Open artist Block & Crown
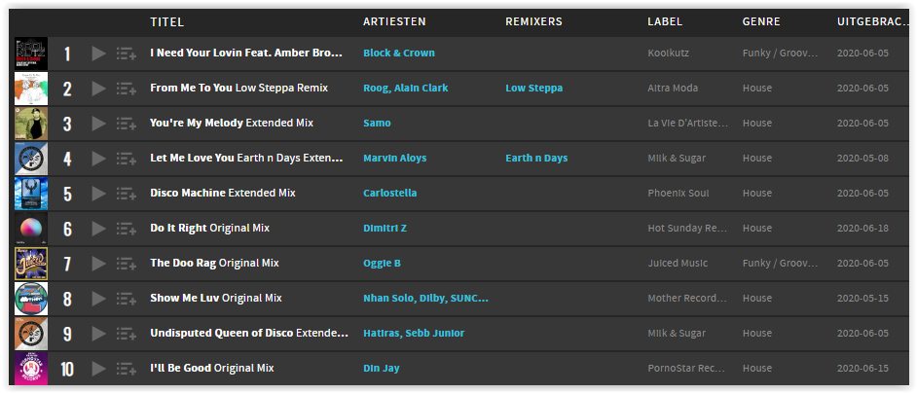The width and height of the screenshot is (917, 393). [x=399, y=53]
